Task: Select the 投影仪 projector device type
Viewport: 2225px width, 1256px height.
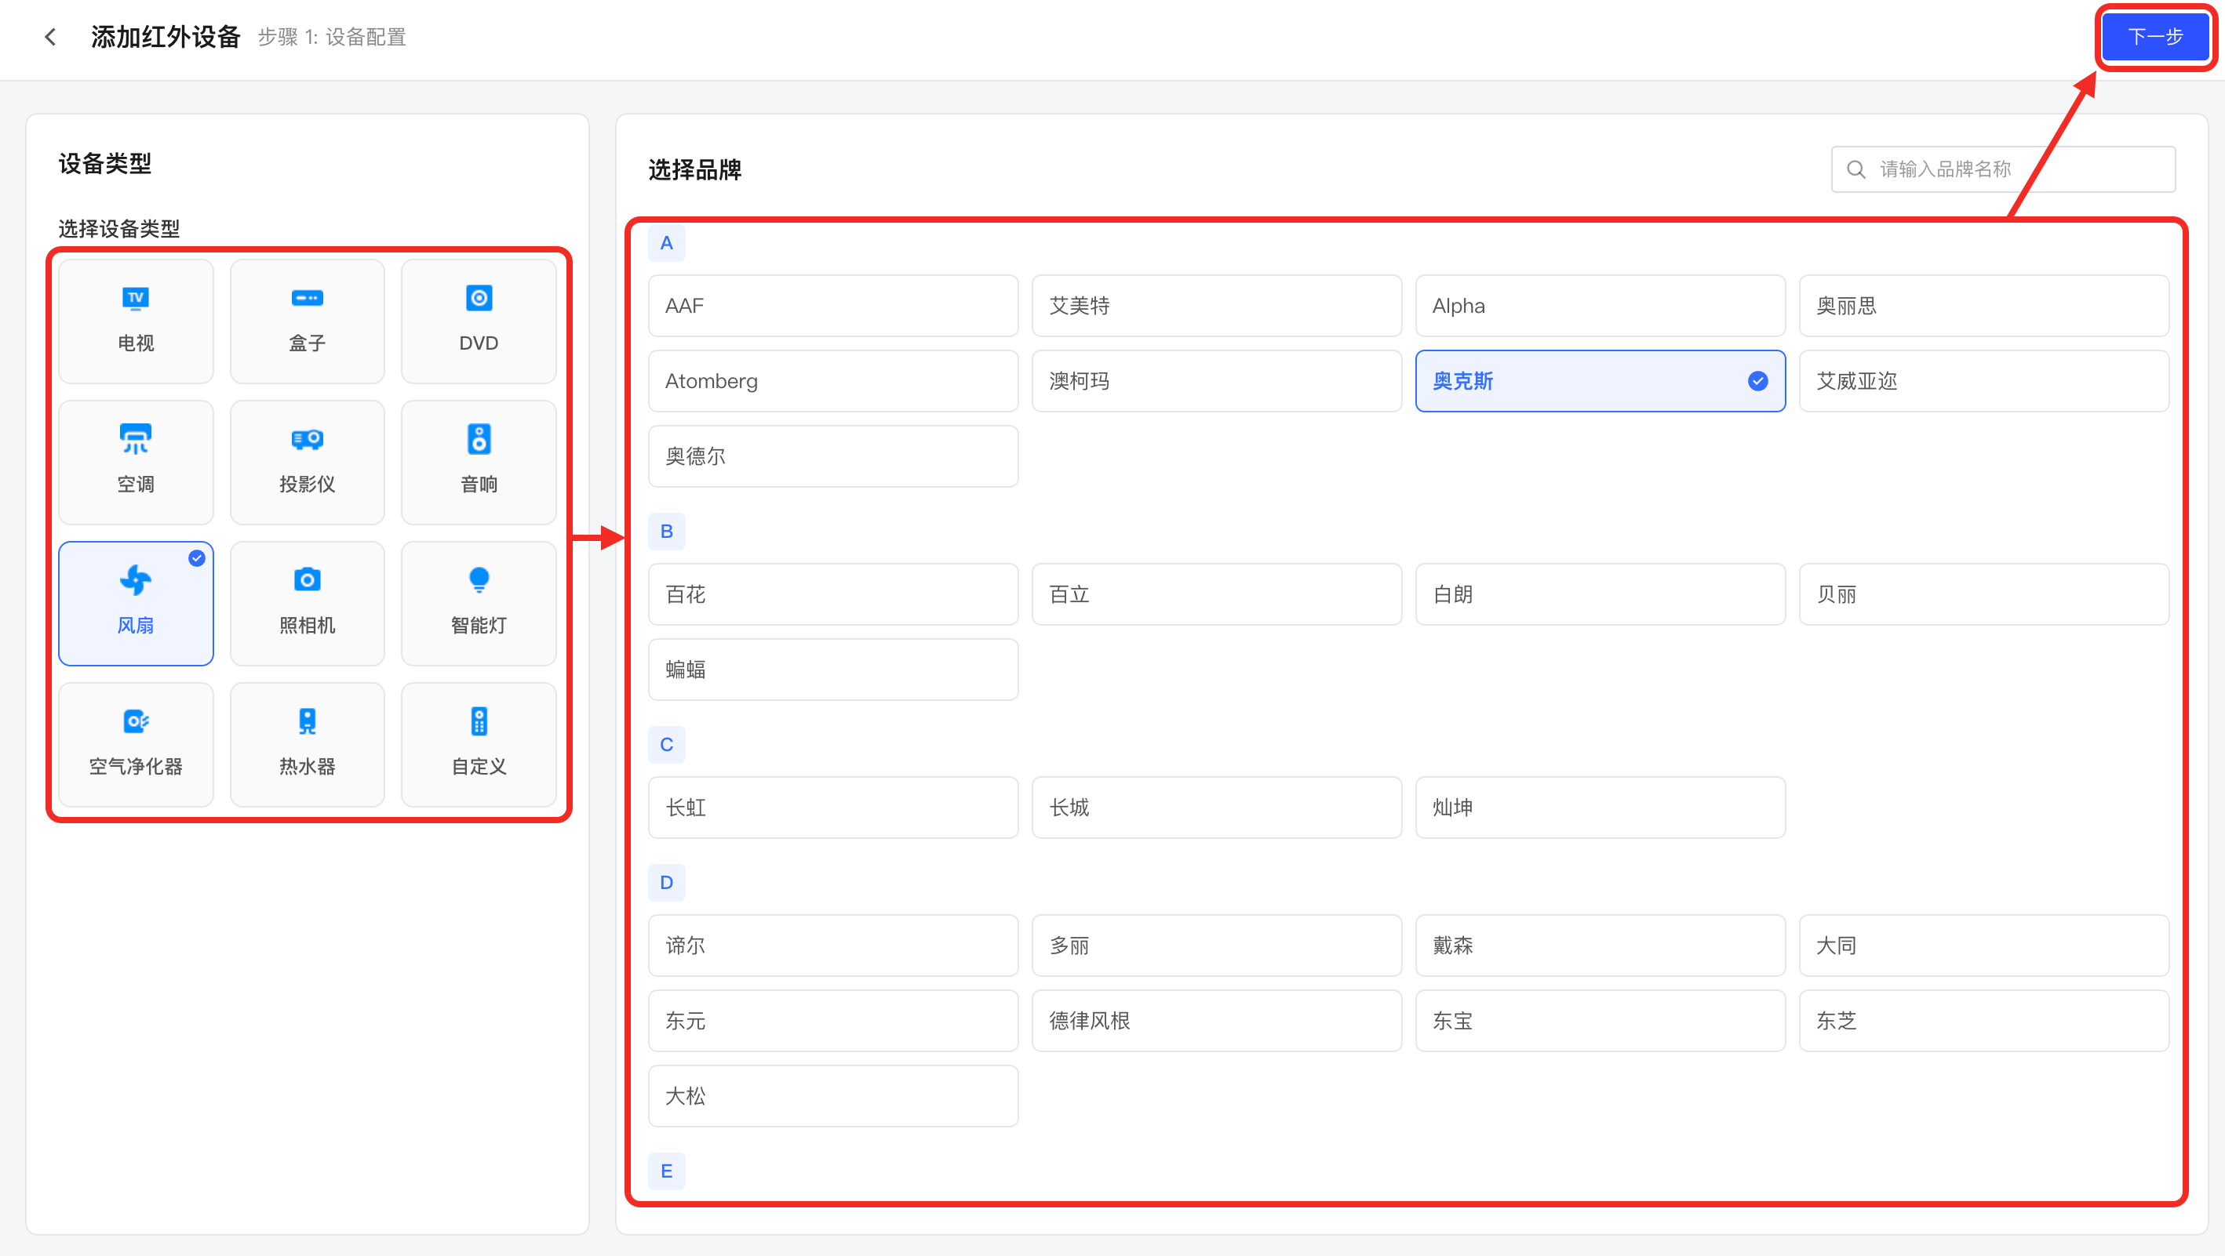Action: (x=307, y=463)
